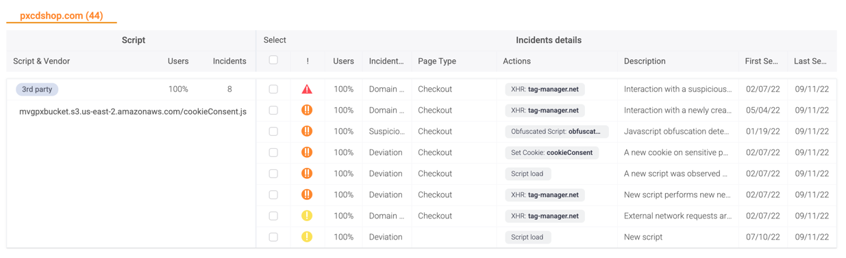Click the Set Cookie: cookieConsent action tag
Viewport: 846px width, 258px height.
point(552,152)
